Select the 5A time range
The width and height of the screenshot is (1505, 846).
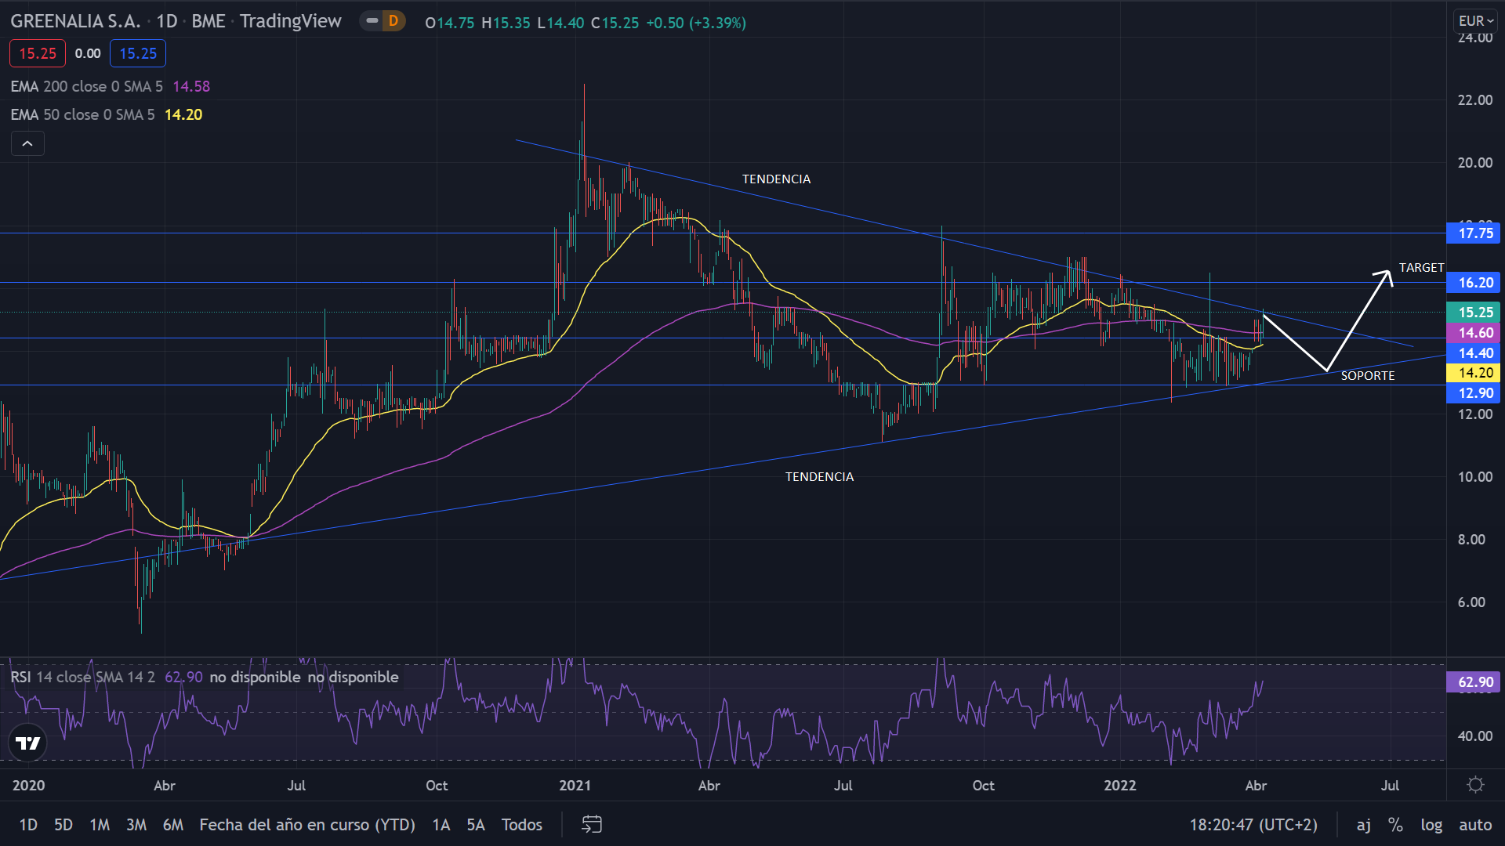point(476,824)
